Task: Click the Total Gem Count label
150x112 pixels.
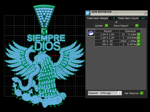Action: (x=128, y=18)
